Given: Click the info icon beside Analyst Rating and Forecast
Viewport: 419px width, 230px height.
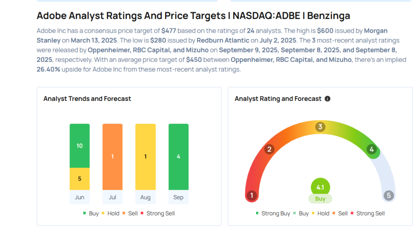Looking at the screenshot, I should 327,99.
